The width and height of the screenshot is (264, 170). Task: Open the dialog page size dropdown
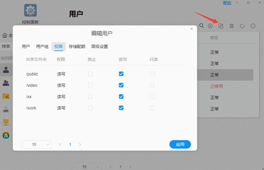coord(36,144)
